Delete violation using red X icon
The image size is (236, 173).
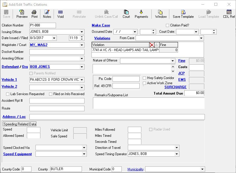coord(152,45)
